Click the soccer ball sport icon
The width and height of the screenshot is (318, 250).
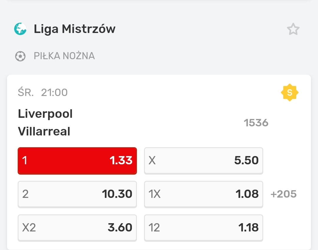[x=20, y=56]
